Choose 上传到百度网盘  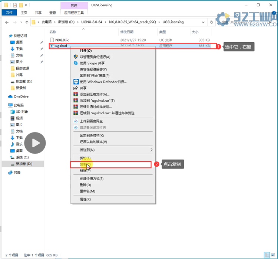113,121
